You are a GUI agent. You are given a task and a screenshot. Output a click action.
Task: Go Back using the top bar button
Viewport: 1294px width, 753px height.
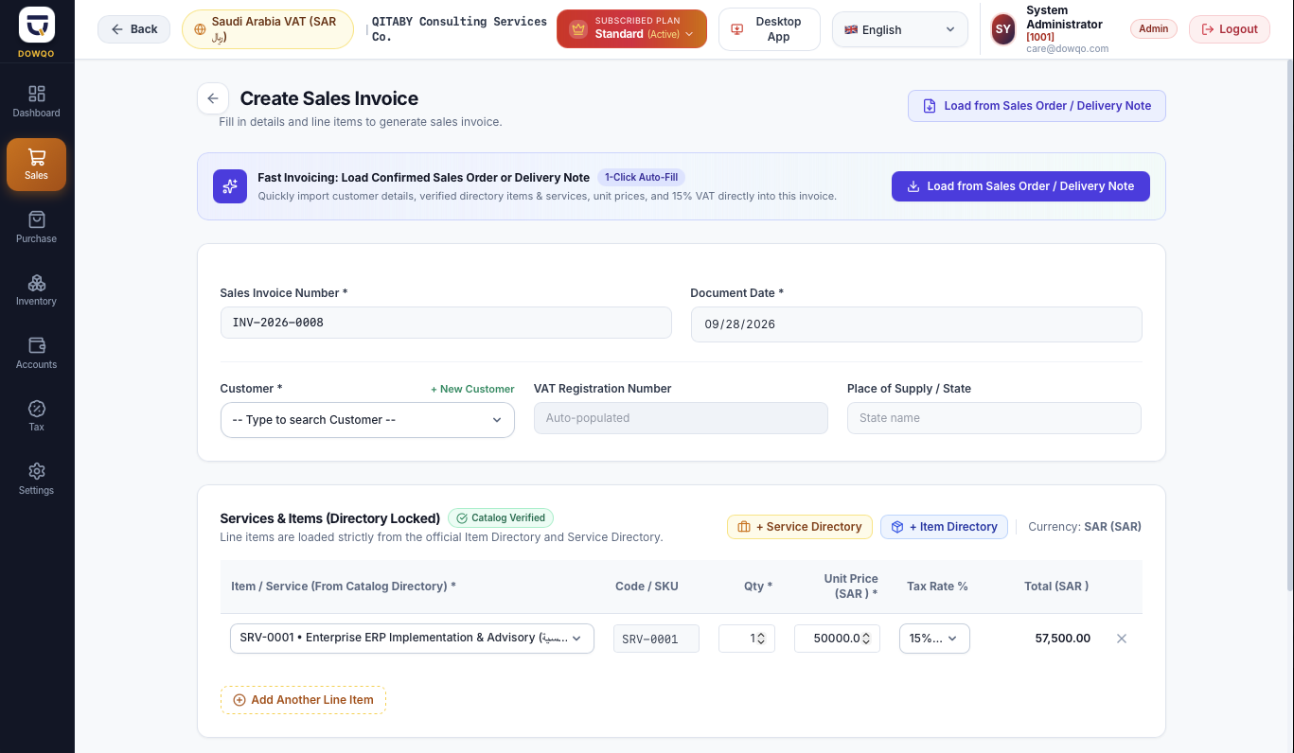(x=134, y=29)
